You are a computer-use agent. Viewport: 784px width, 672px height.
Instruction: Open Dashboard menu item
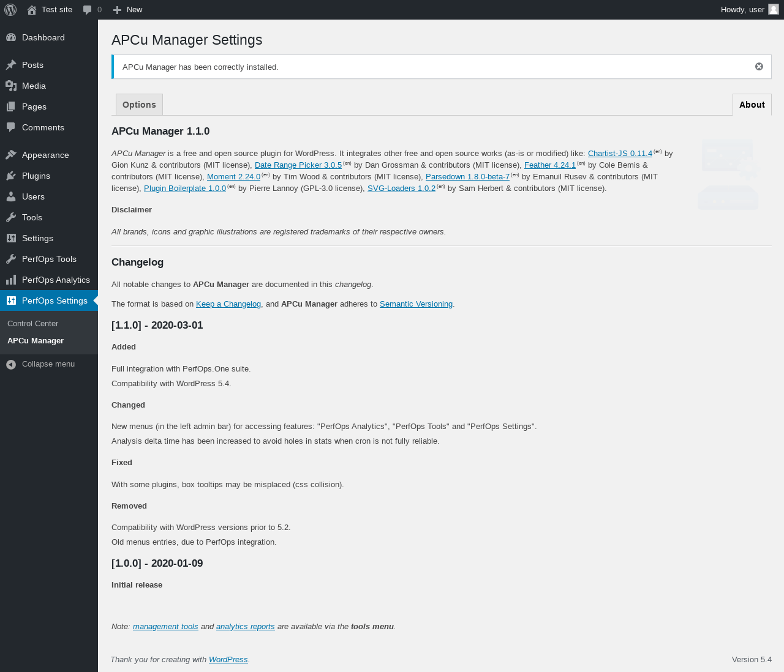pyautogui.click(x=43, y=37)
